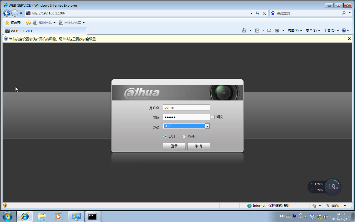Click the add to favorites bar icon

click(x=28, y=22)
